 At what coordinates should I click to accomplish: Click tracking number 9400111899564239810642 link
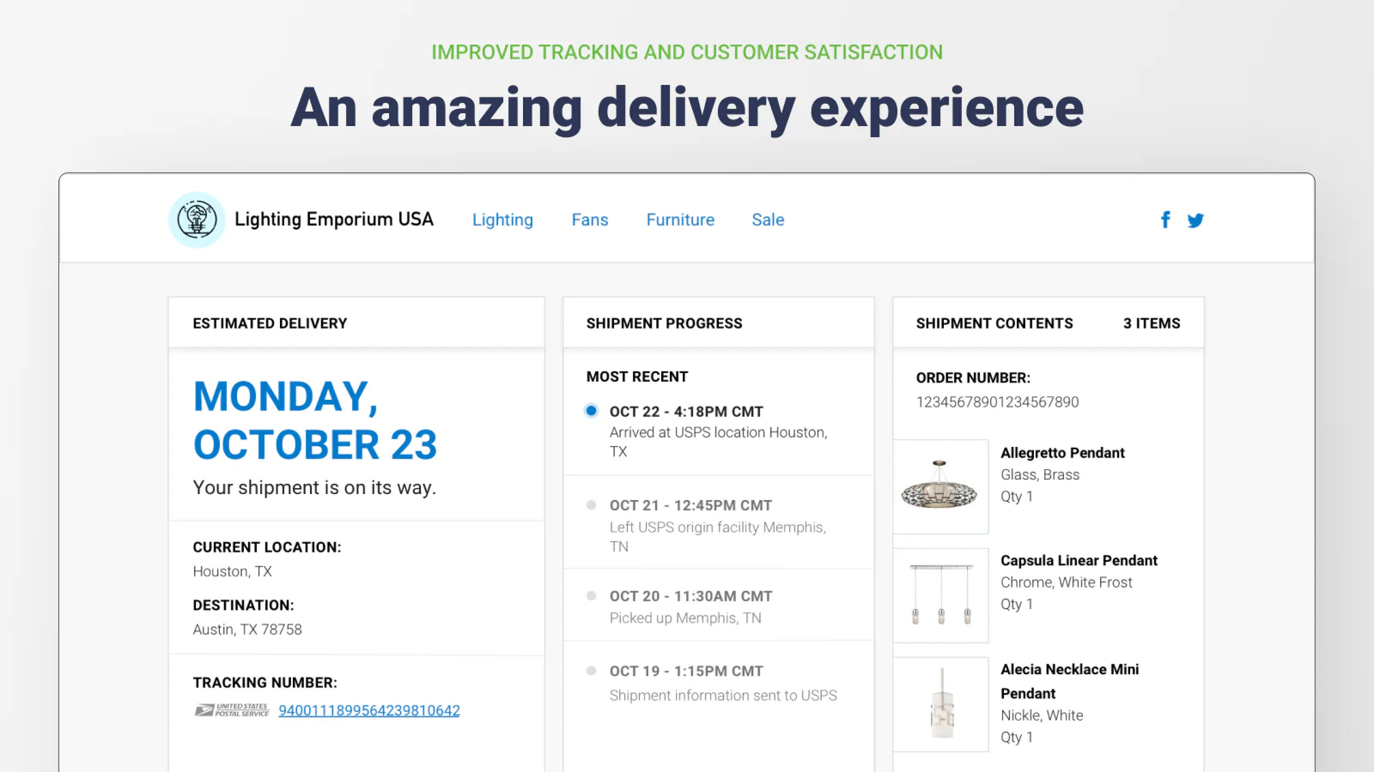click(x=369, y=711)
